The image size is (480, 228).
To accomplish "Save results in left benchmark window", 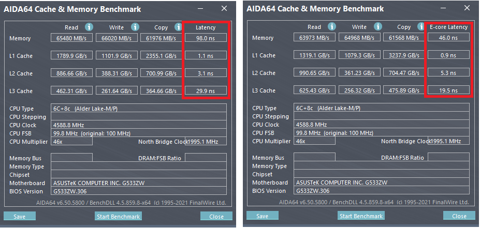I will (20, 216).
